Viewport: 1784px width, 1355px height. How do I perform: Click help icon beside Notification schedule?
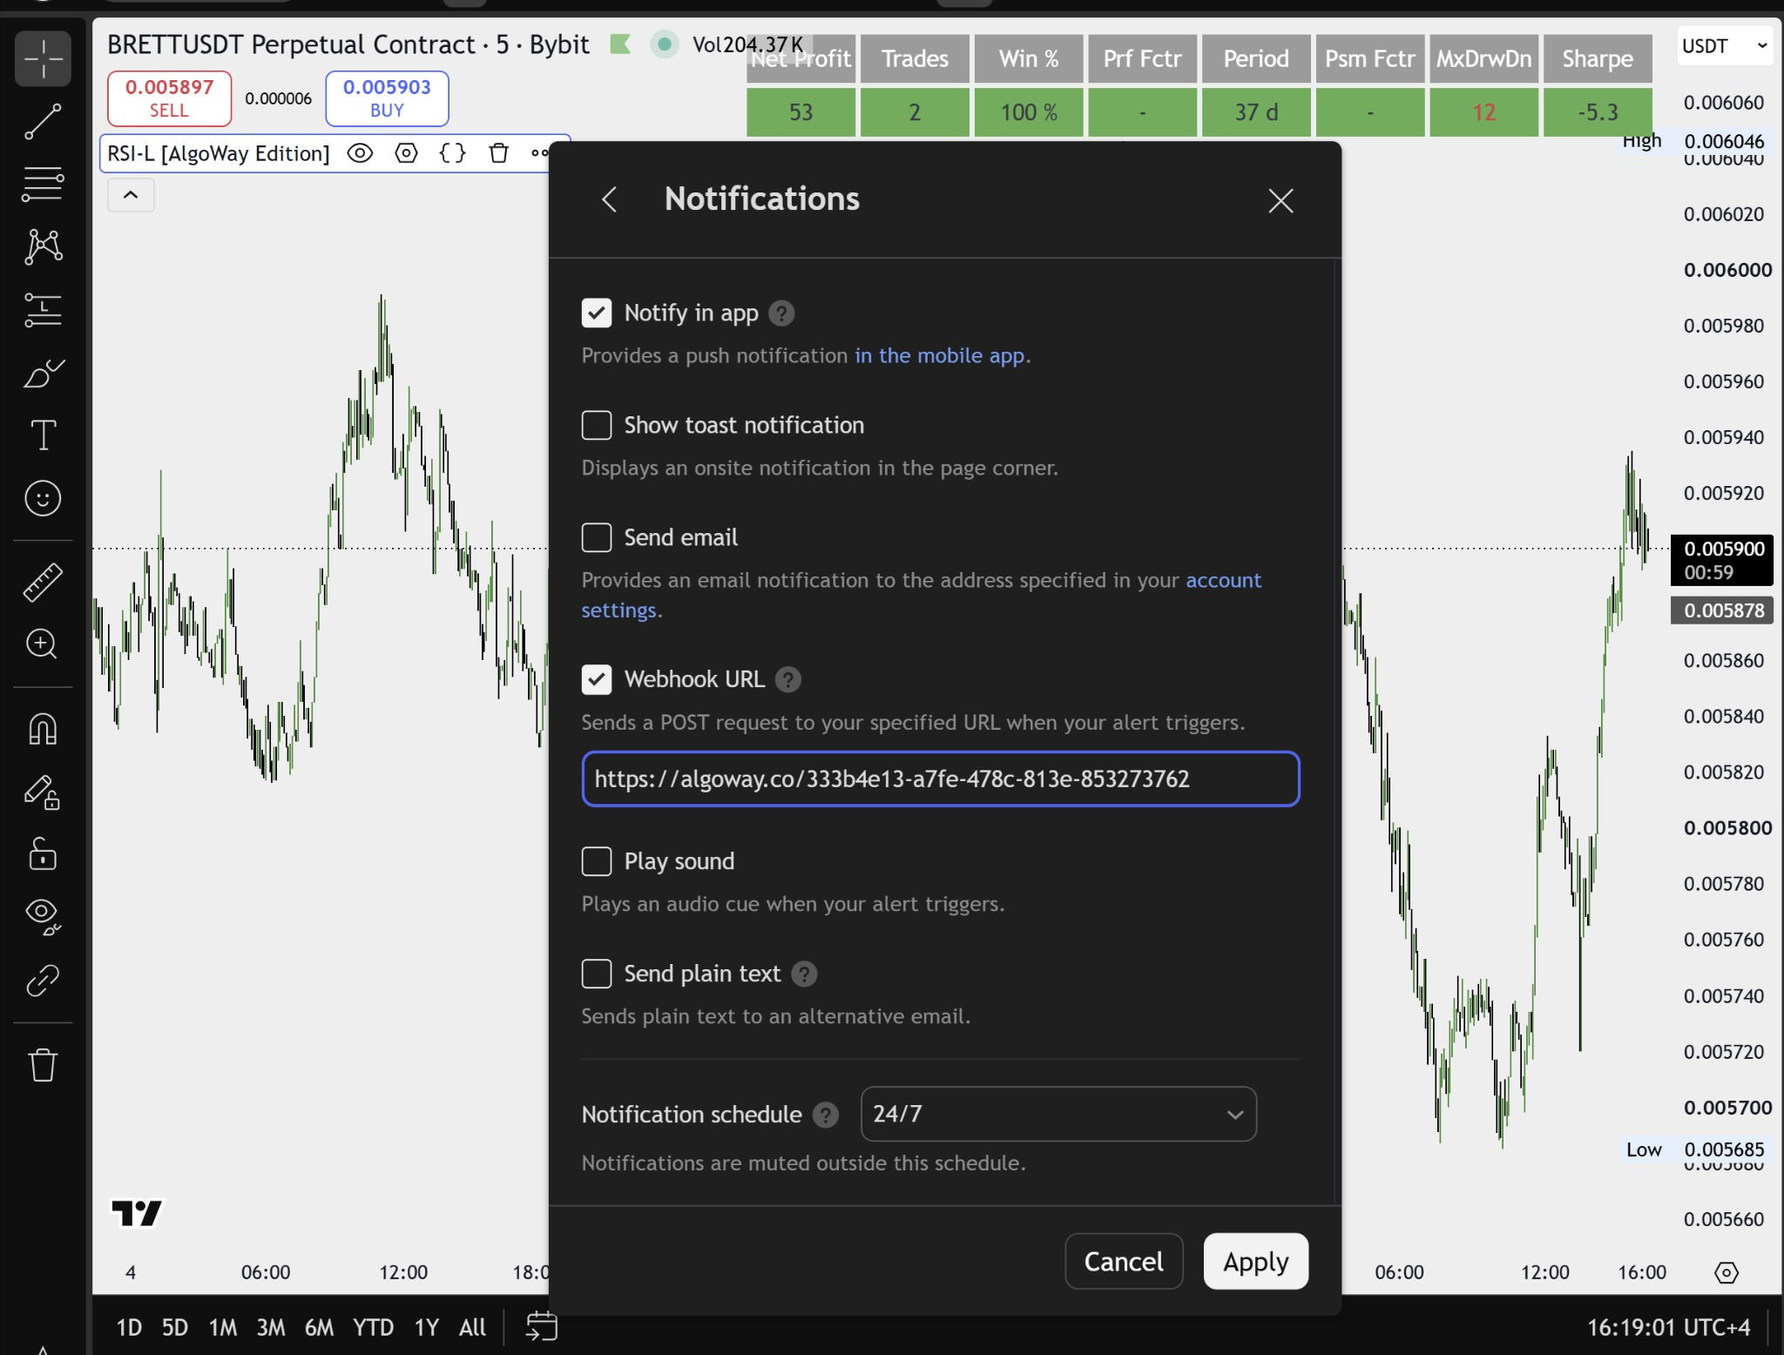tap(825, 1115)
